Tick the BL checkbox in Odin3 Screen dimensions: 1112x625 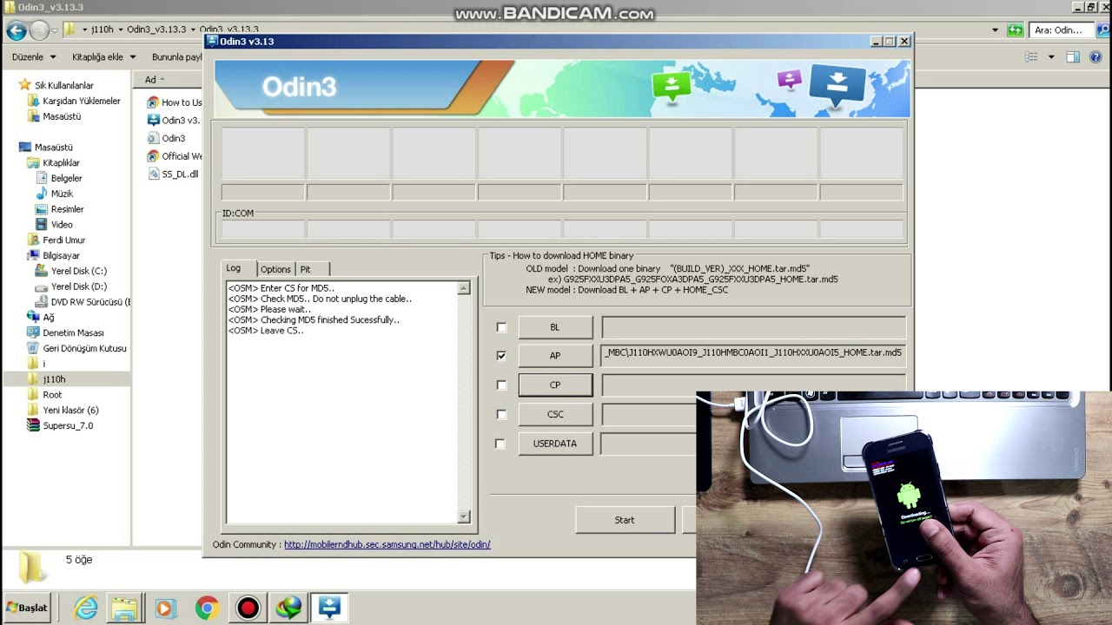[x=501, y=327]
